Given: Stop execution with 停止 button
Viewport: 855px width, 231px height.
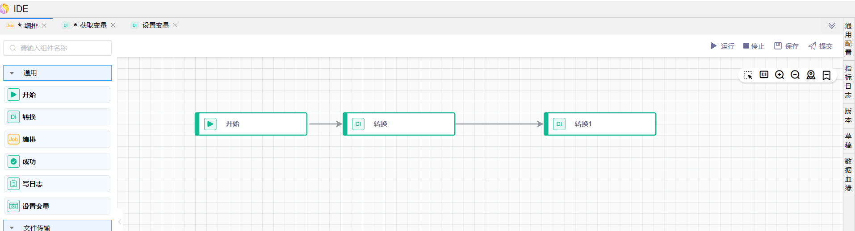Looking at the screenshot, I should [754, 46].
